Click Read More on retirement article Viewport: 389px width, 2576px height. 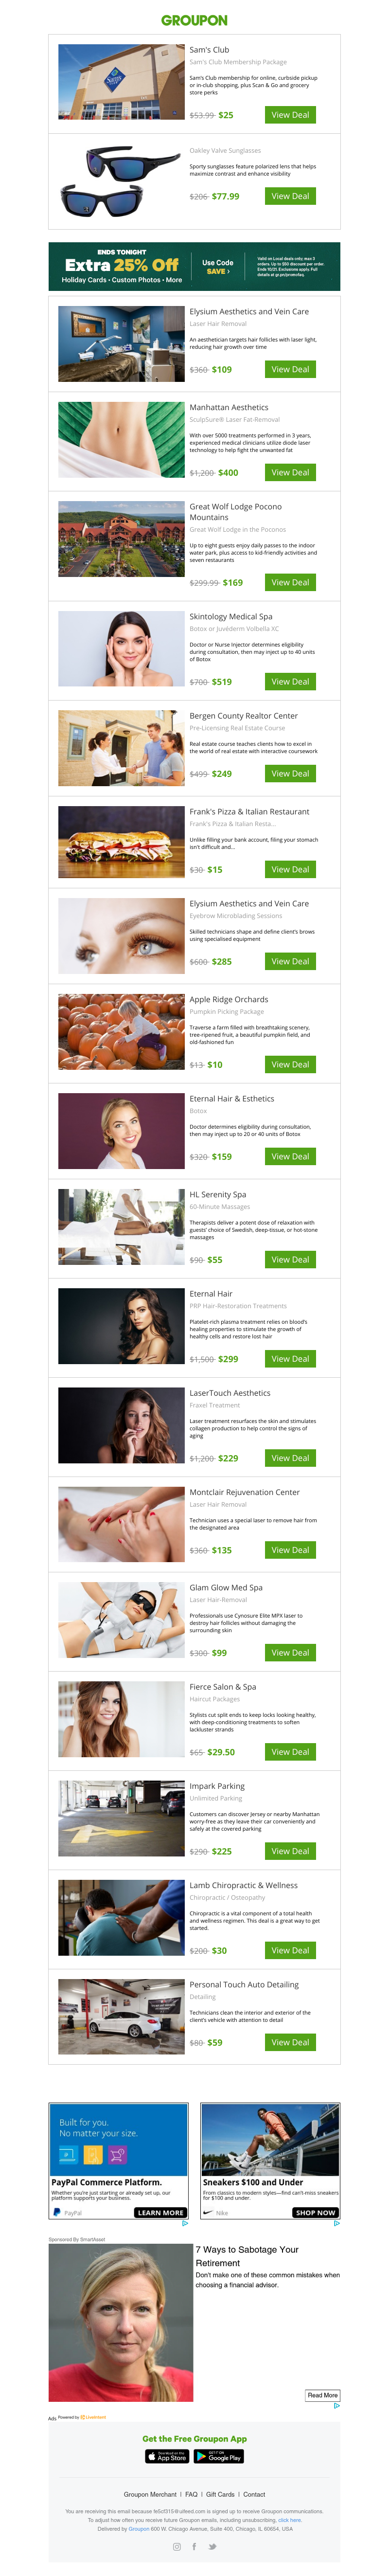coord(323,2395)
